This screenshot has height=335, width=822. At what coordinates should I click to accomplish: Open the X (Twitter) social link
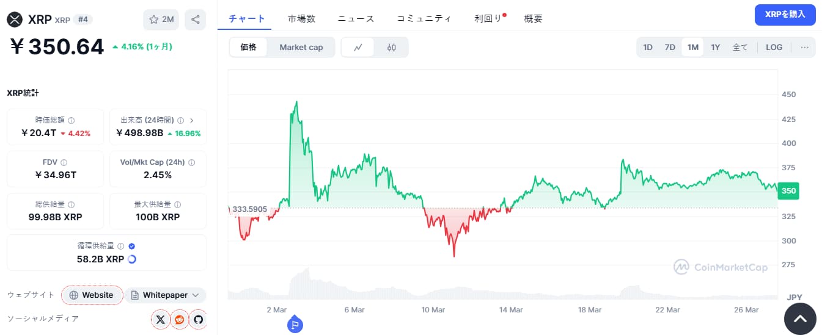(x=160, y=319)
